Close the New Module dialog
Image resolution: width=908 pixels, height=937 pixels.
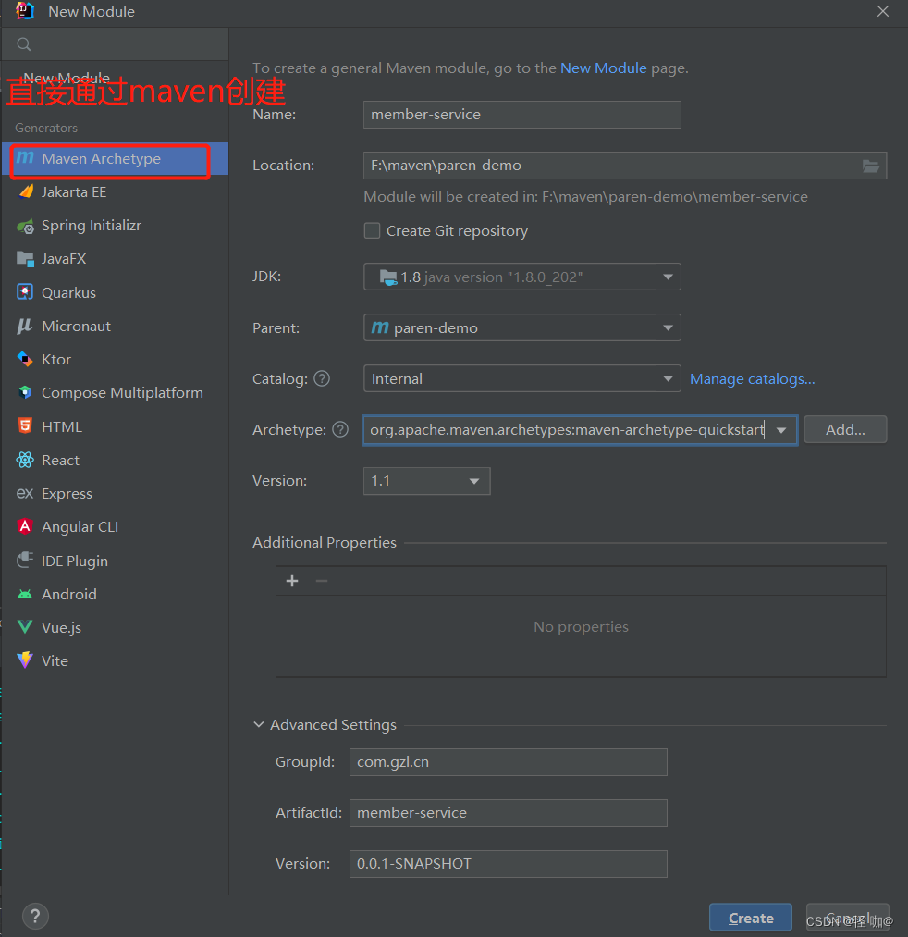click(883, 11)
